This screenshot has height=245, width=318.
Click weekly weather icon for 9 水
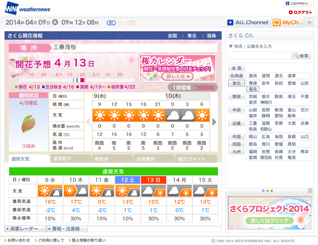coord(50,191)
